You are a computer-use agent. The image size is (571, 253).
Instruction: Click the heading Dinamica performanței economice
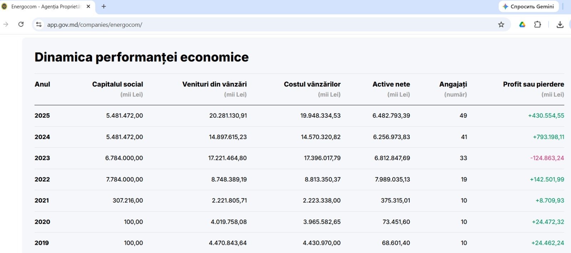(142, 57)
